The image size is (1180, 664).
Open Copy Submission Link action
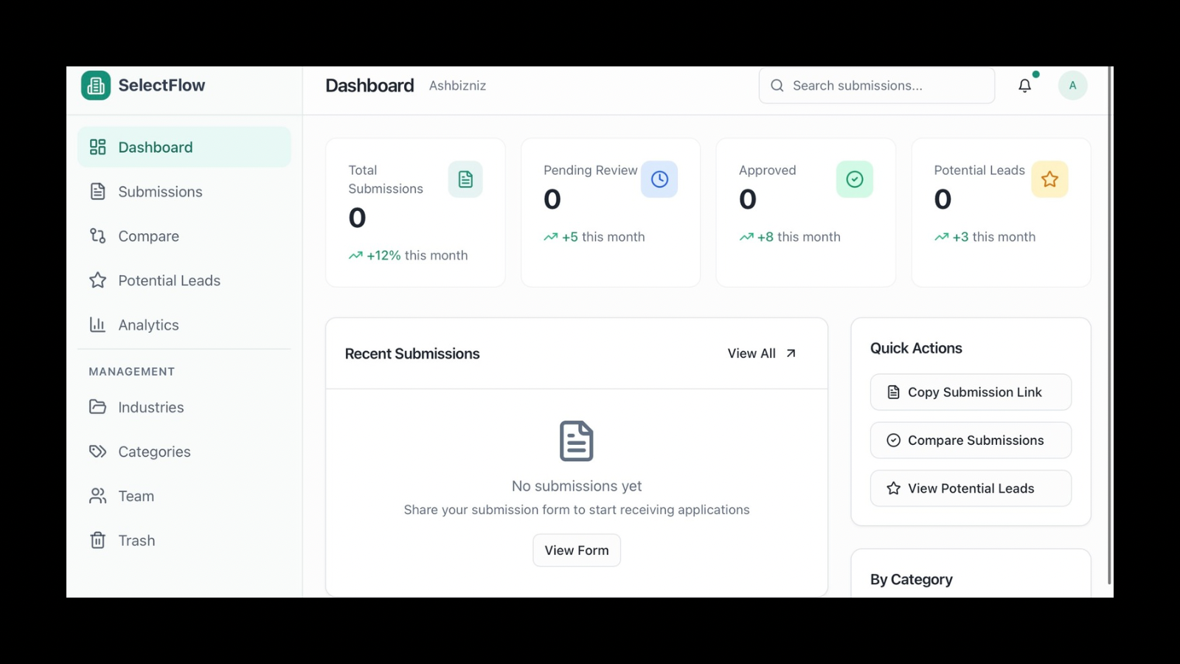coord(971,392)
